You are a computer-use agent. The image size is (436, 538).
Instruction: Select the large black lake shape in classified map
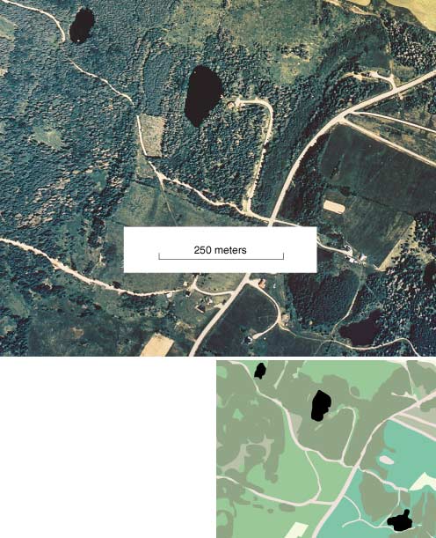[x=320, y=406]
